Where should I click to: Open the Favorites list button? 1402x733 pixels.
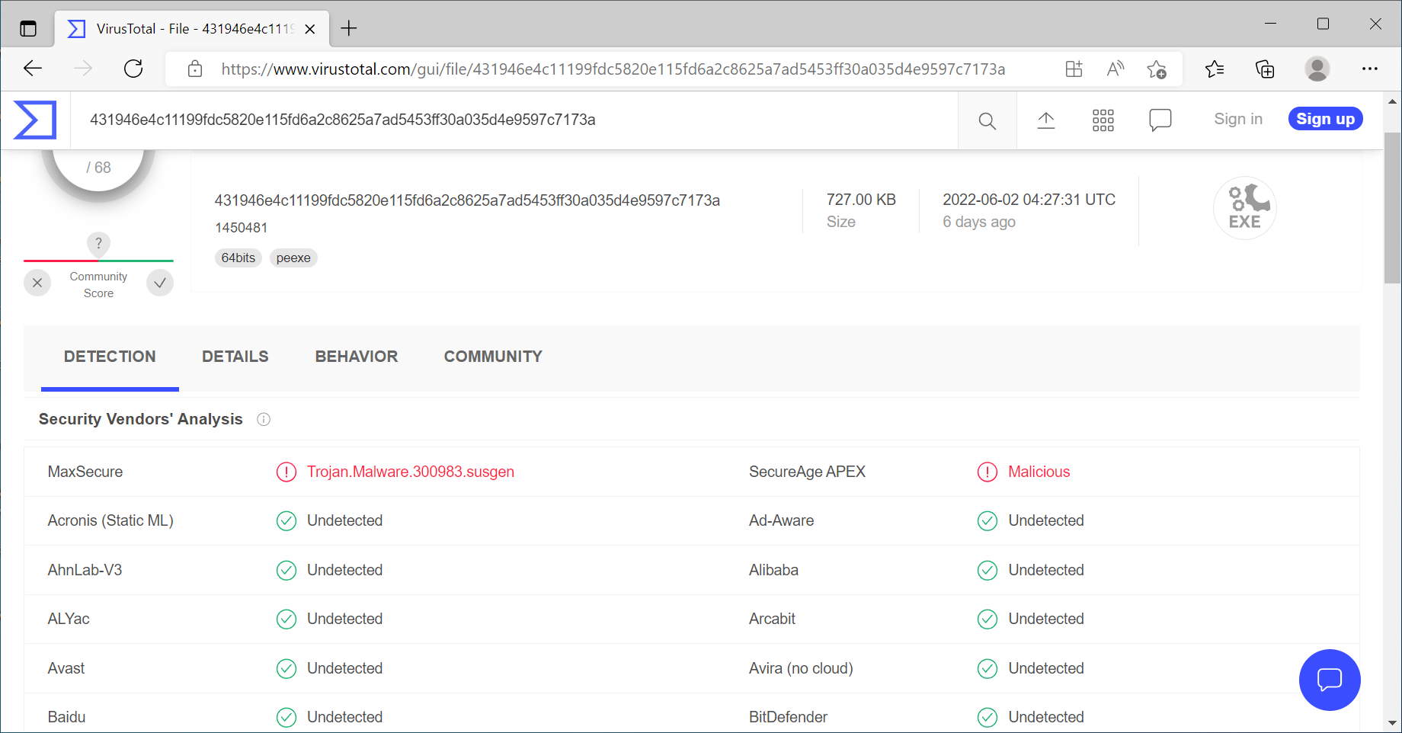pyautogui.click(x=1214, y=69)
